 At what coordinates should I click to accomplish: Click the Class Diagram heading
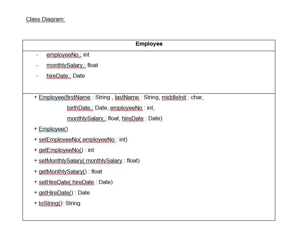[x=45, y=19]
